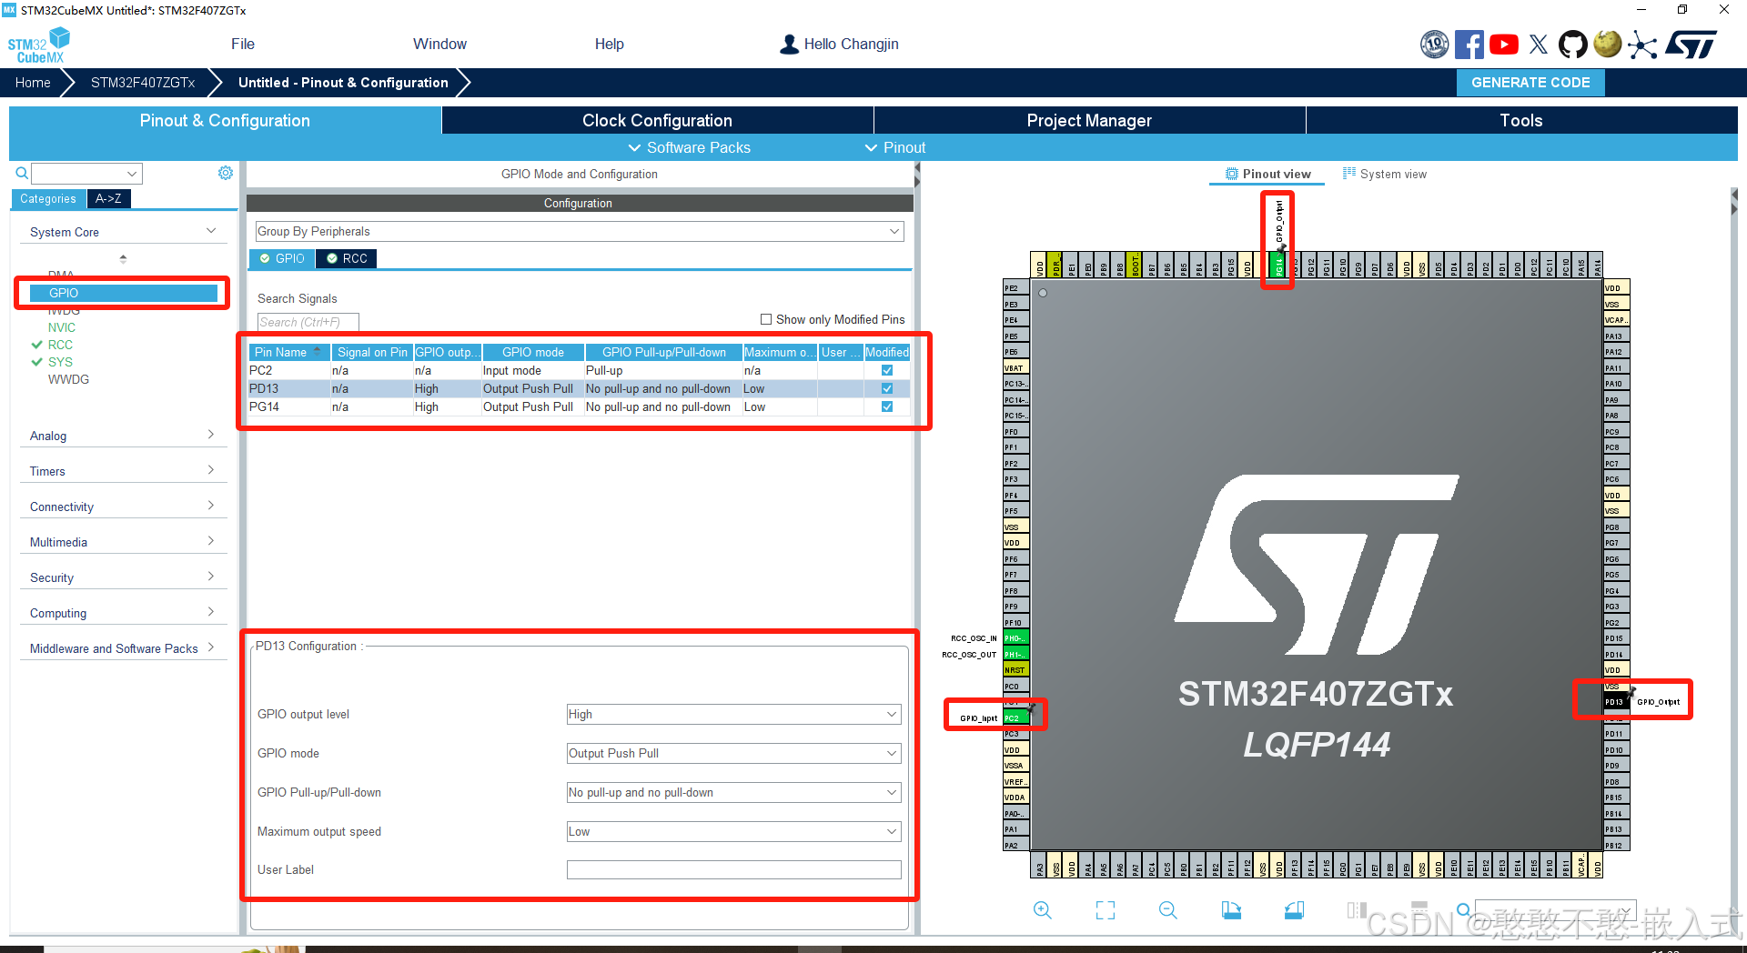
Task: Open the Help menu
Action: coord(609,44)
